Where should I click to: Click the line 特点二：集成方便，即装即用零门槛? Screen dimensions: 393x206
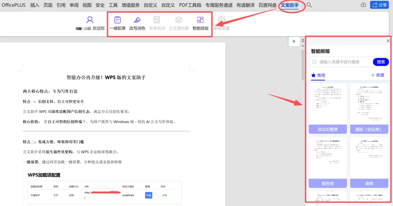point(53,142)
